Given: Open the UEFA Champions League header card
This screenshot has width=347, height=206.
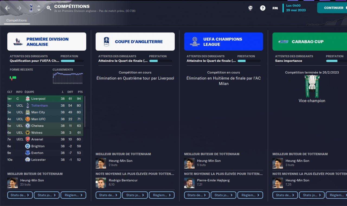Looking at the screenshot, I should 223,42.
